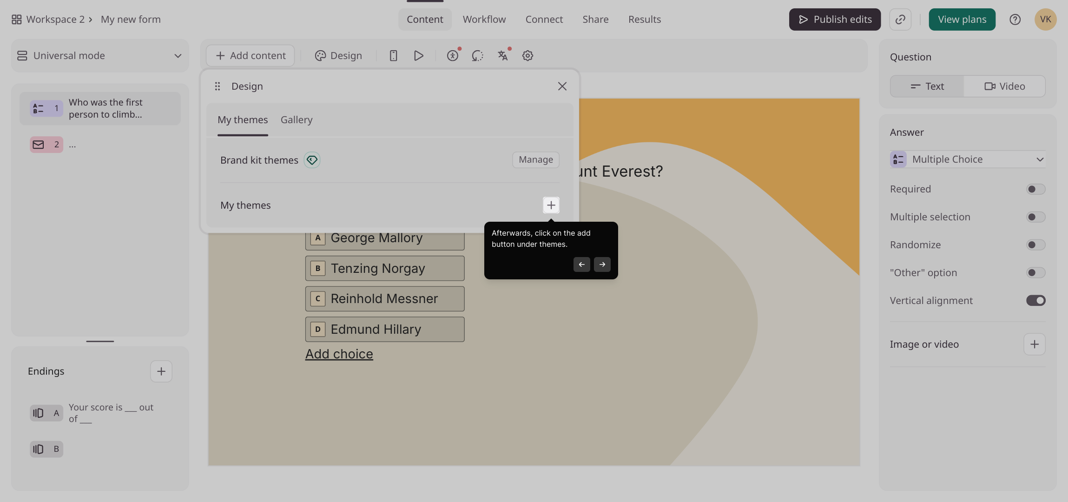
Task: Select answer George Mallory
Action: point(385,241)
